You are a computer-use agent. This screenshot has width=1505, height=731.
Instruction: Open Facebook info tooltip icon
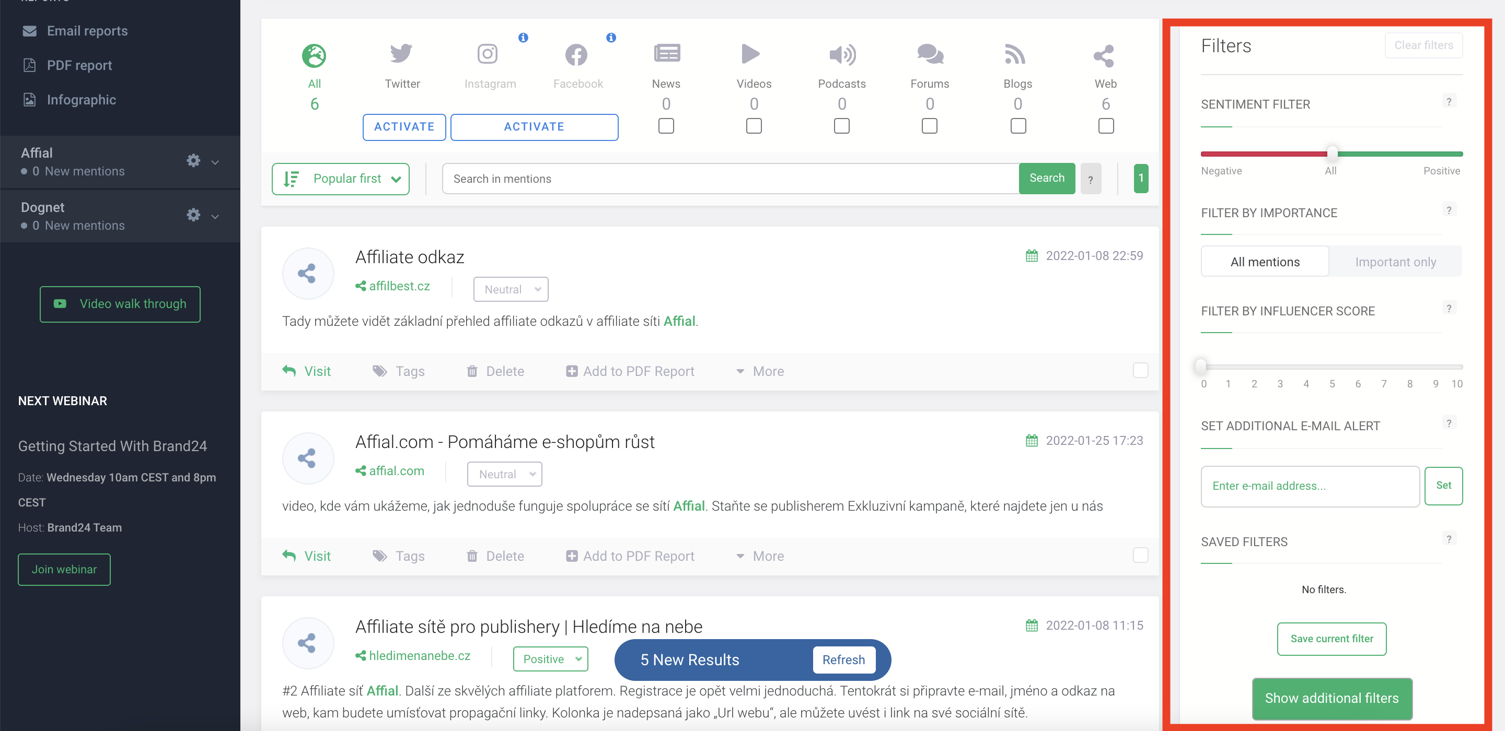click(611, 38)
